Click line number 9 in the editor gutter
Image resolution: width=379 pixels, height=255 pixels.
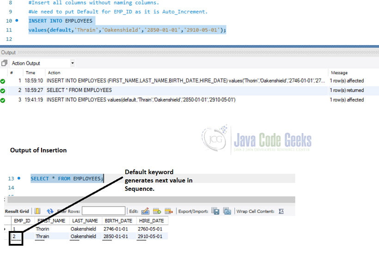point(10,12)
